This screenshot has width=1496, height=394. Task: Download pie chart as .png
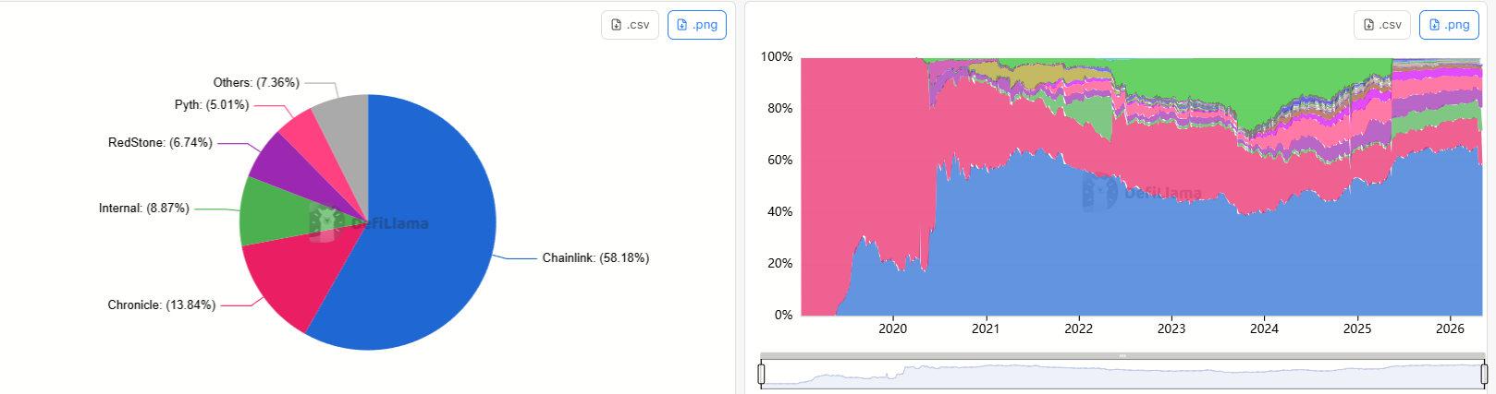697,25
